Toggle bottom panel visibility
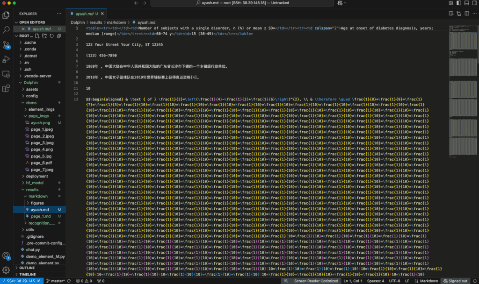This screenshot has width=479, height=284. coord(467,3)
